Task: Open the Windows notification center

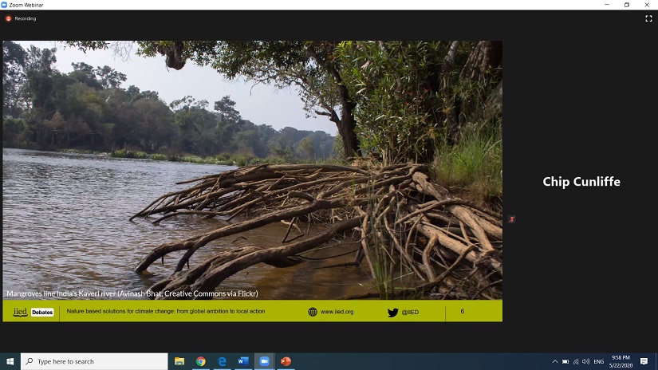Action: pos(644,361)
